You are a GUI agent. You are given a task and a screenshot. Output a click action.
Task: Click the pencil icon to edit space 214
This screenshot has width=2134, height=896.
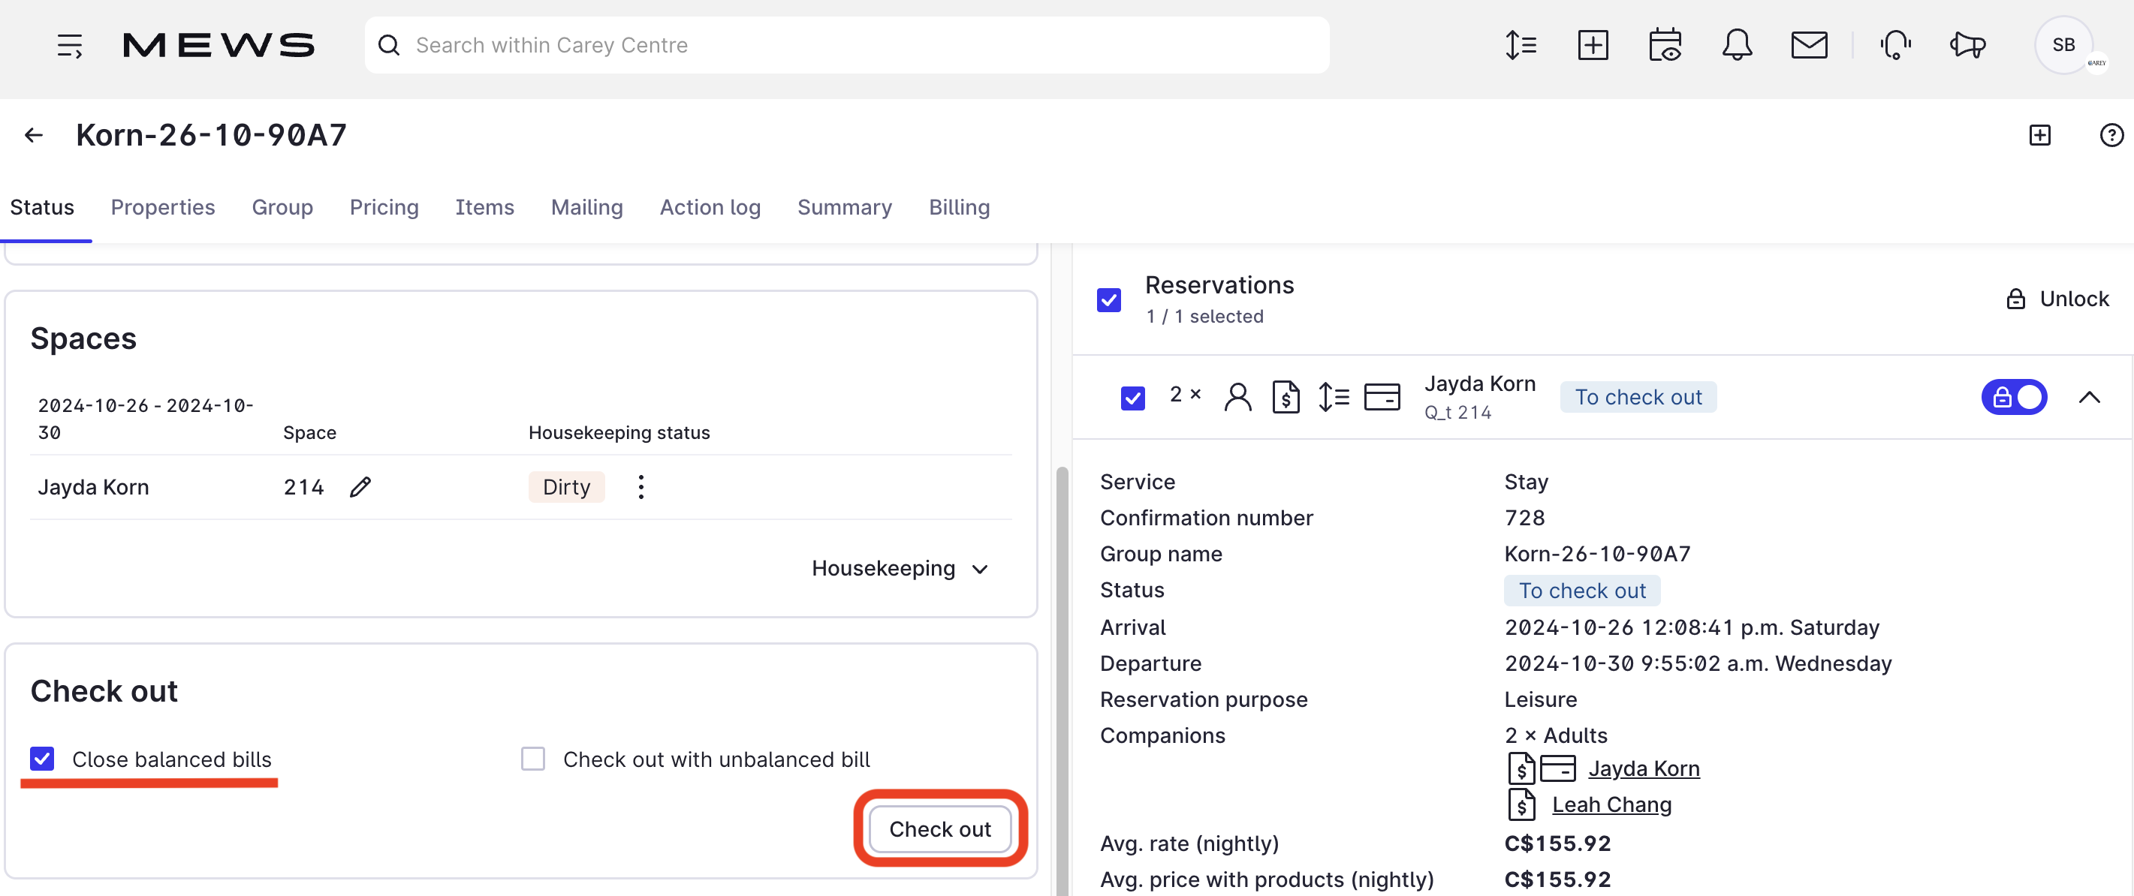(x=360, y=487)
